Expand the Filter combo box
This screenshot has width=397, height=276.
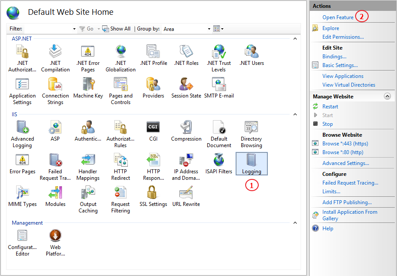73,29
